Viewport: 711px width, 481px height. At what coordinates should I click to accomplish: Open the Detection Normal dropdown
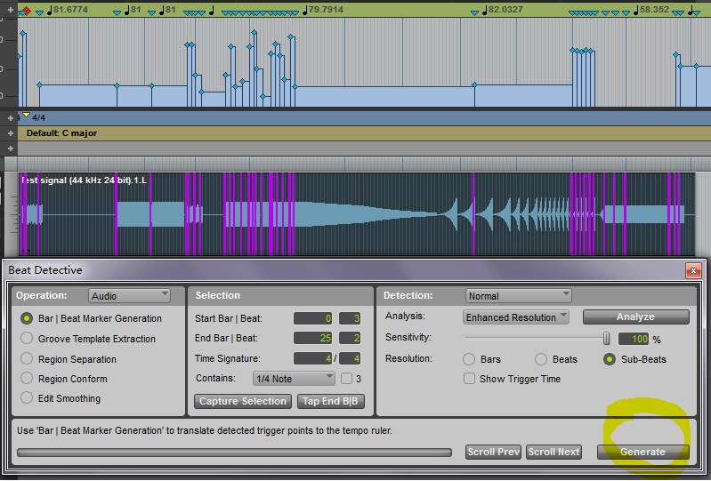click(x=518, y=295)
